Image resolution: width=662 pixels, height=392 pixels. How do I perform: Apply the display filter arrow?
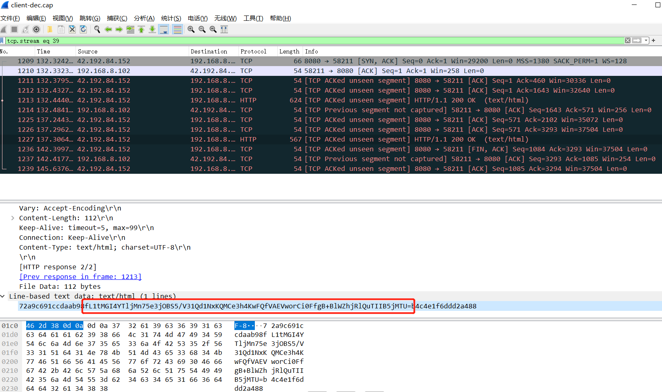[x=637, y=41]
